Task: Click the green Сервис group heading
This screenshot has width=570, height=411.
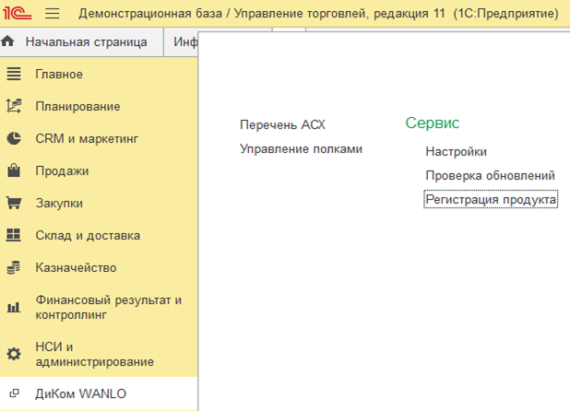Action: pyautogui.click(x=432, y=123)
